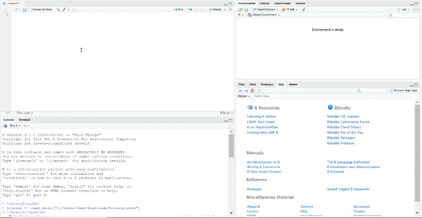422x218 pixels.
Task: Open the RStudio Cheat Sheets link
Action: (x=344, y=127)
